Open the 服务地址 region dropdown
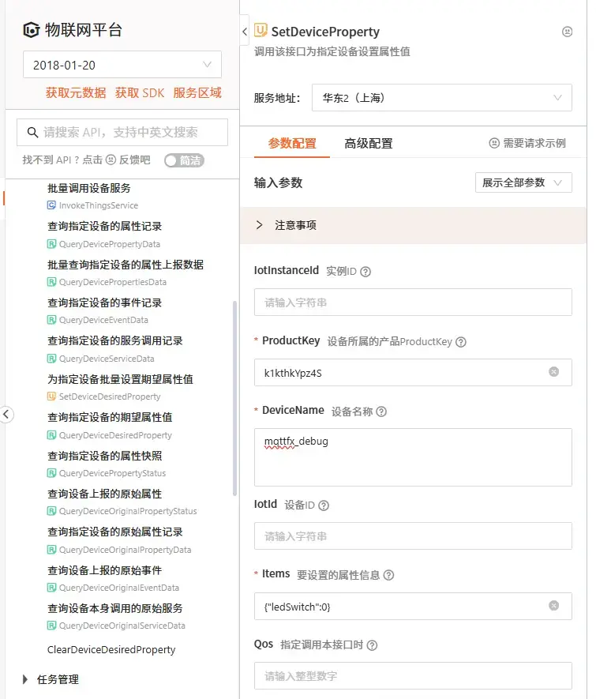Viewport: 596px width, 699px height. (x=441, y=99)
